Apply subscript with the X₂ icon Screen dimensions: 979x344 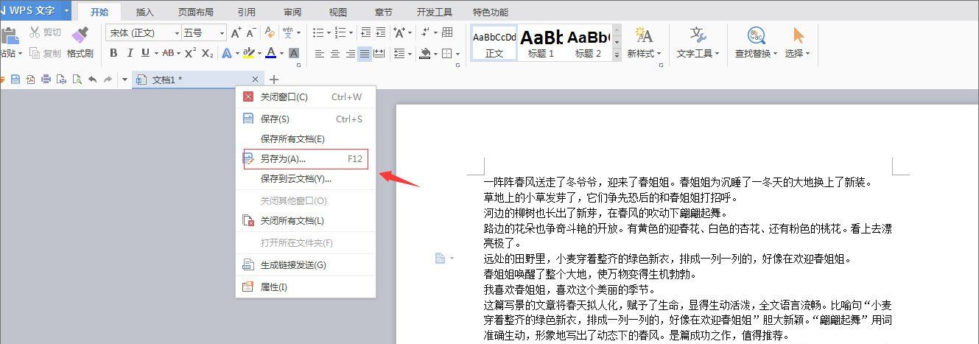[x=208, y=53]
